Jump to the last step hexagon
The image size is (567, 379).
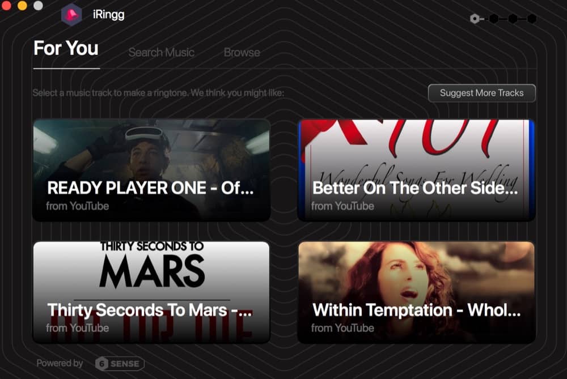coord(532,19)
